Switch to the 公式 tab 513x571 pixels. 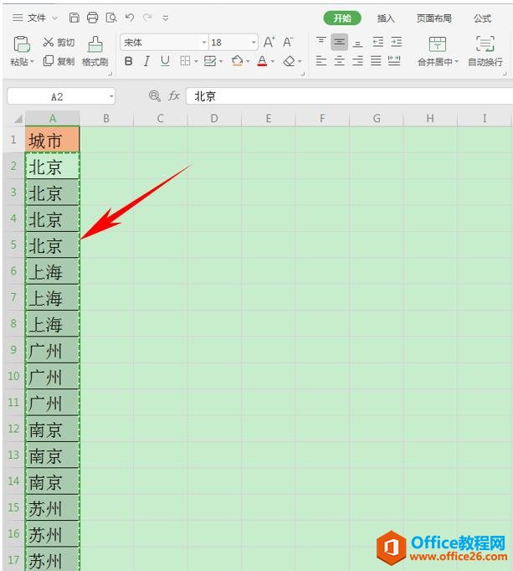(x=482, y=18)
